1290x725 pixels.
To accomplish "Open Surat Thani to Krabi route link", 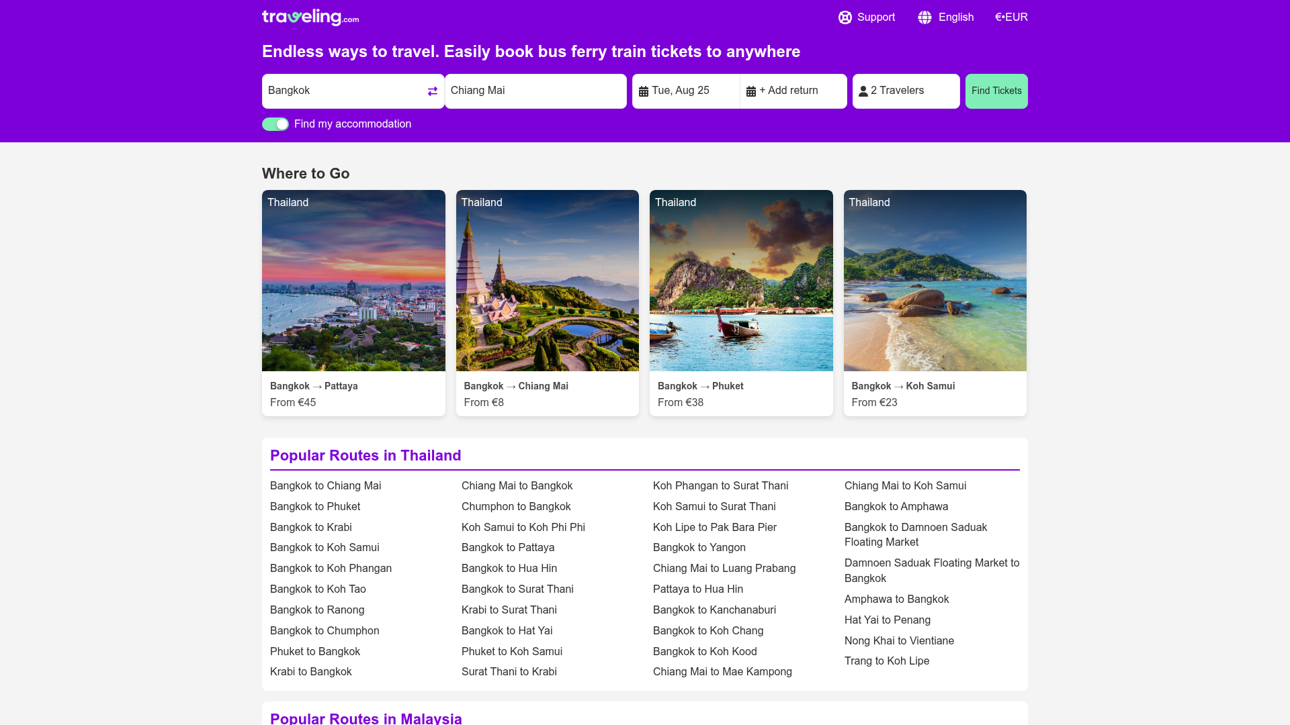I will [509, 672].
